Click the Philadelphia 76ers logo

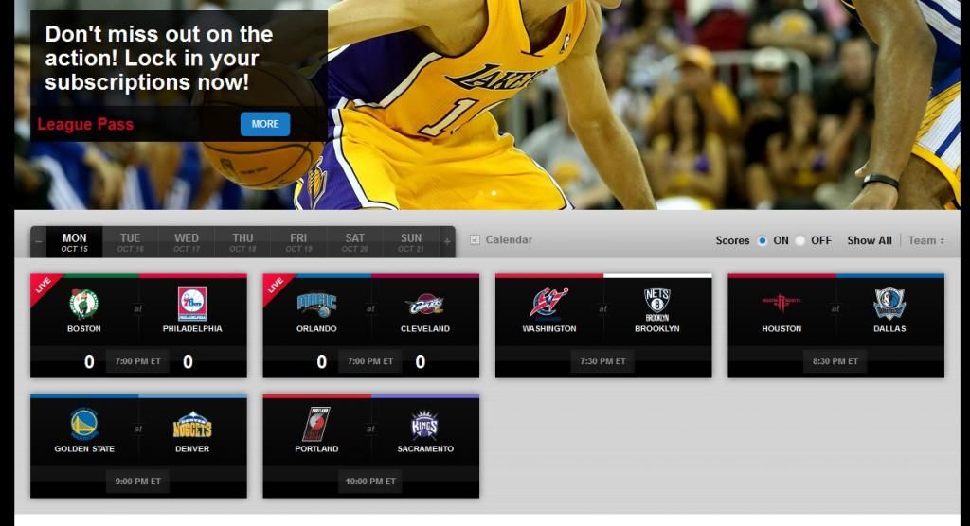tap(191, 304)
